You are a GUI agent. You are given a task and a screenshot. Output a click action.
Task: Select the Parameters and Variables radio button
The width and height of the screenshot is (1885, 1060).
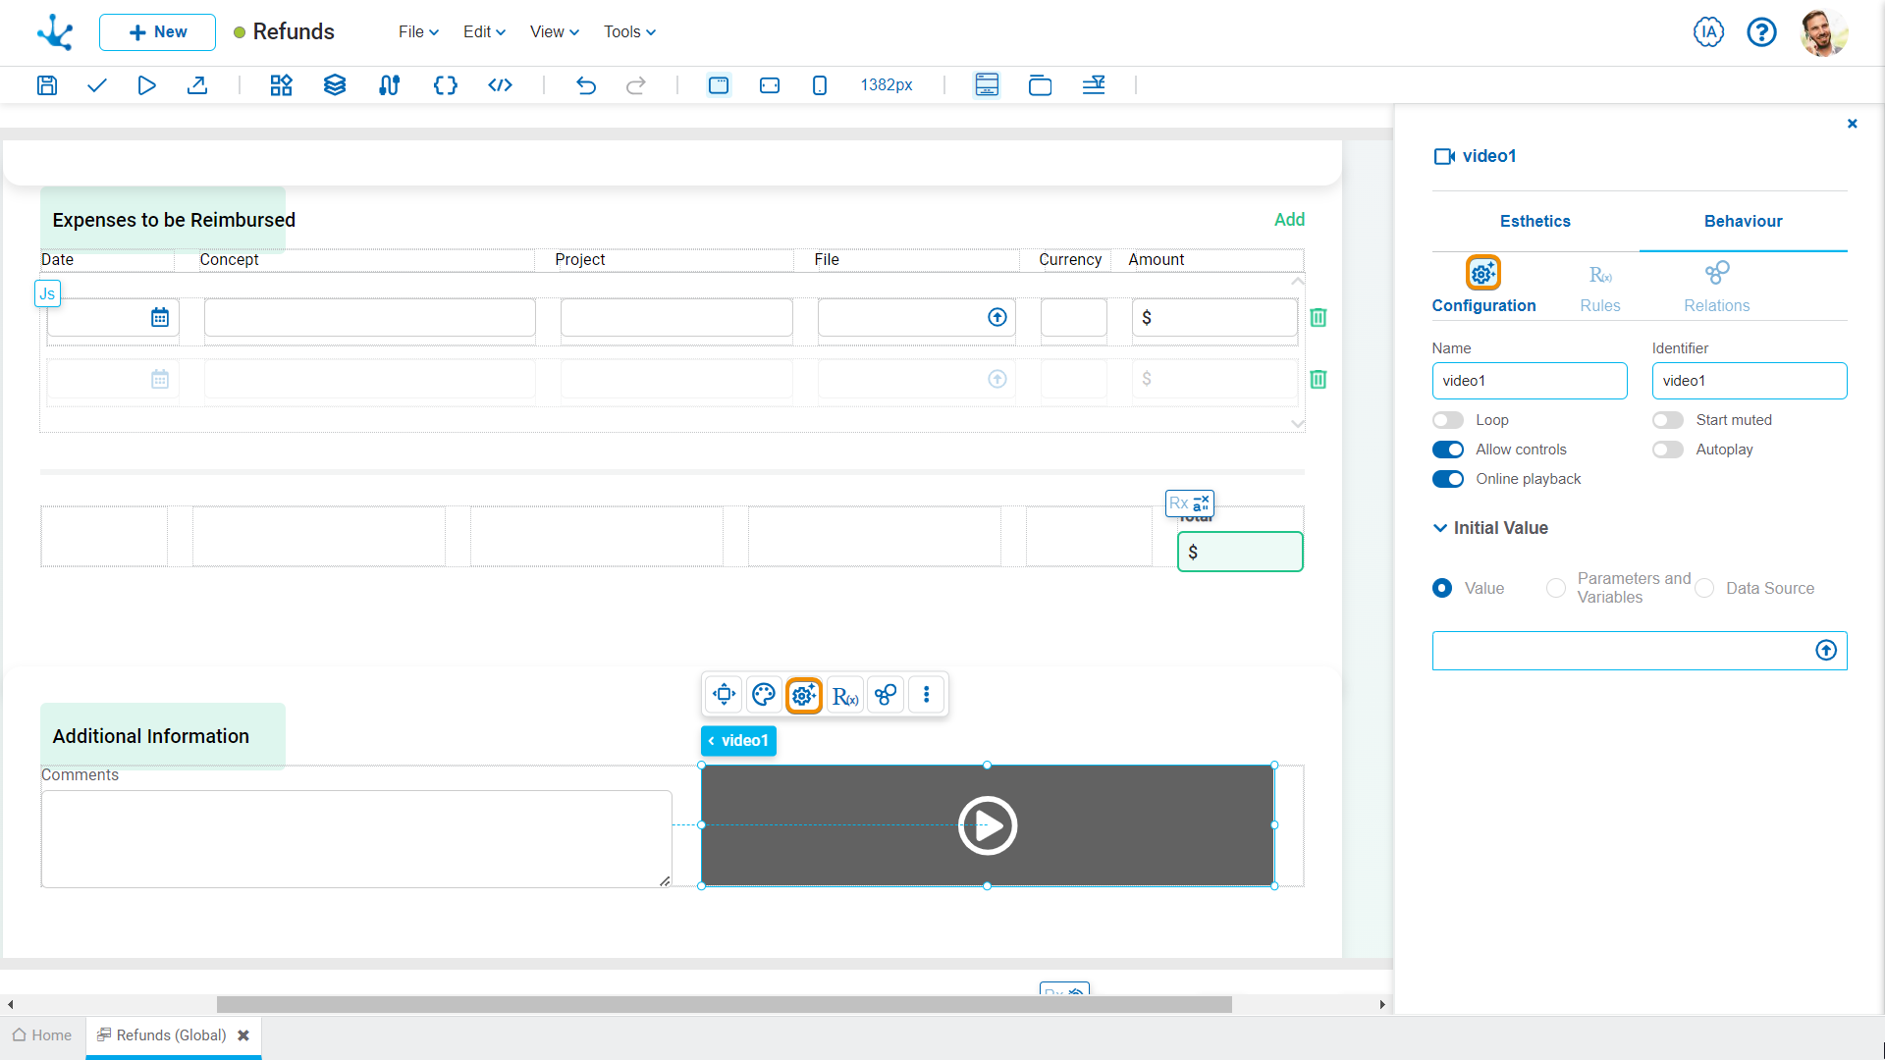(x=1555, y=588)
